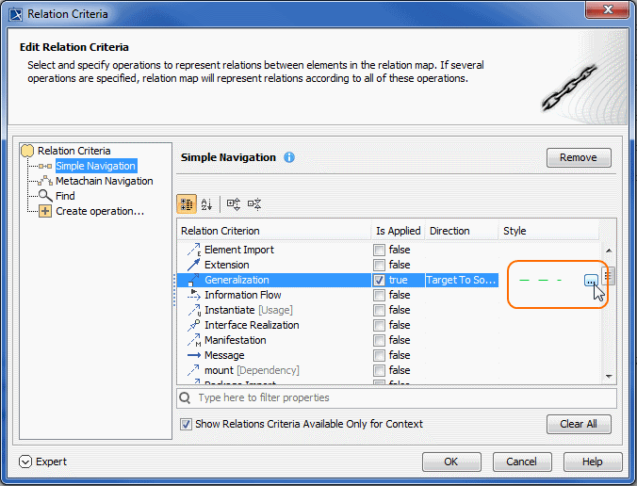
Task: Enable the Manifestation checkbox
Action: click(379, 340)
